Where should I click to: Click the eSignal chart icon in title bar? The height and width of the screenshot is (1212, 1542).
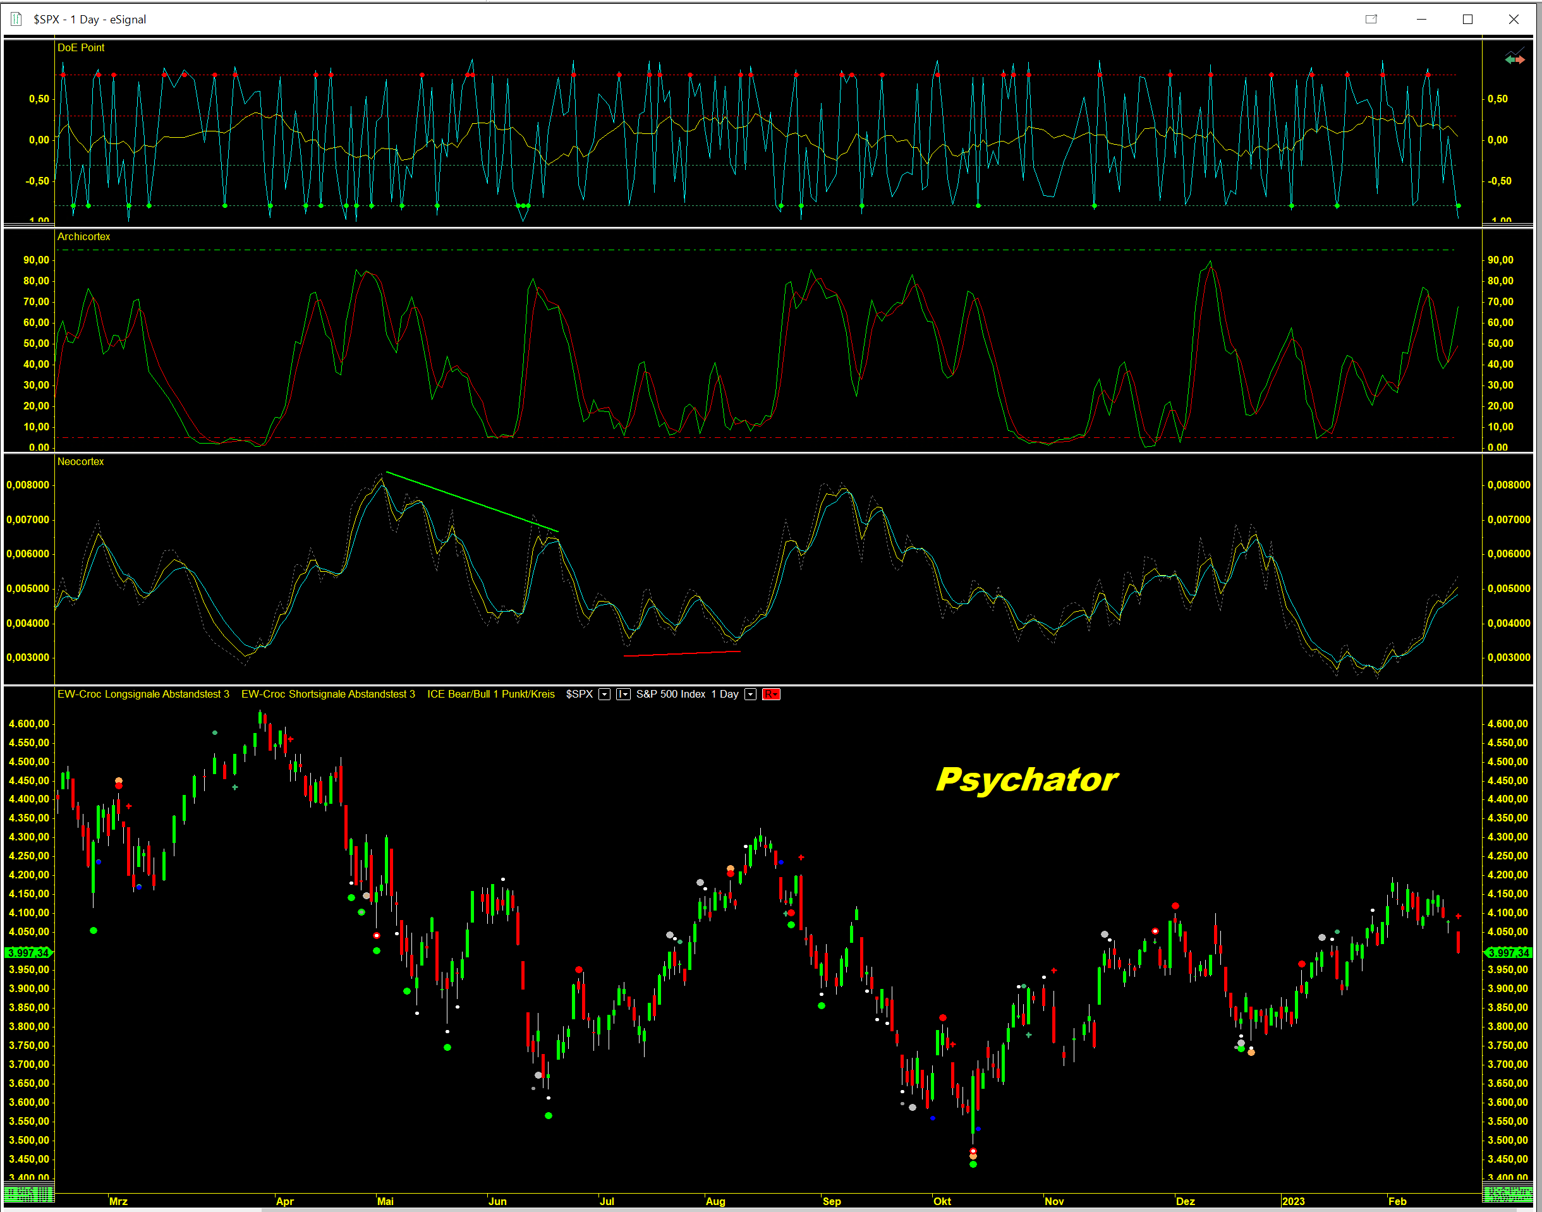pyautogui.click(x=16, y=19)
